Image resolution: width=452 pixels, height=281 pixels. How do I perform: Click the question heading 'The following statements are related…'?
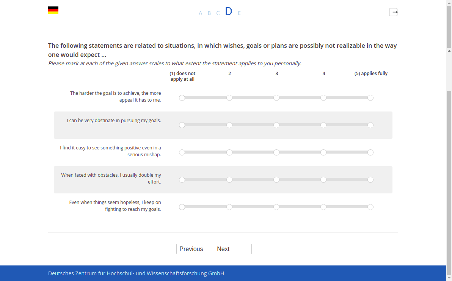[223, 50]
